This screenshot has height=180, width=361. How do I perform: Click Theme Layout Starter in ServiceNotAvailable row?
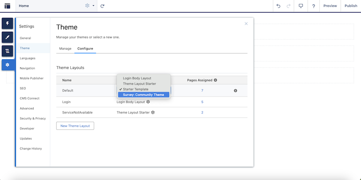click(x=133, y=112)
